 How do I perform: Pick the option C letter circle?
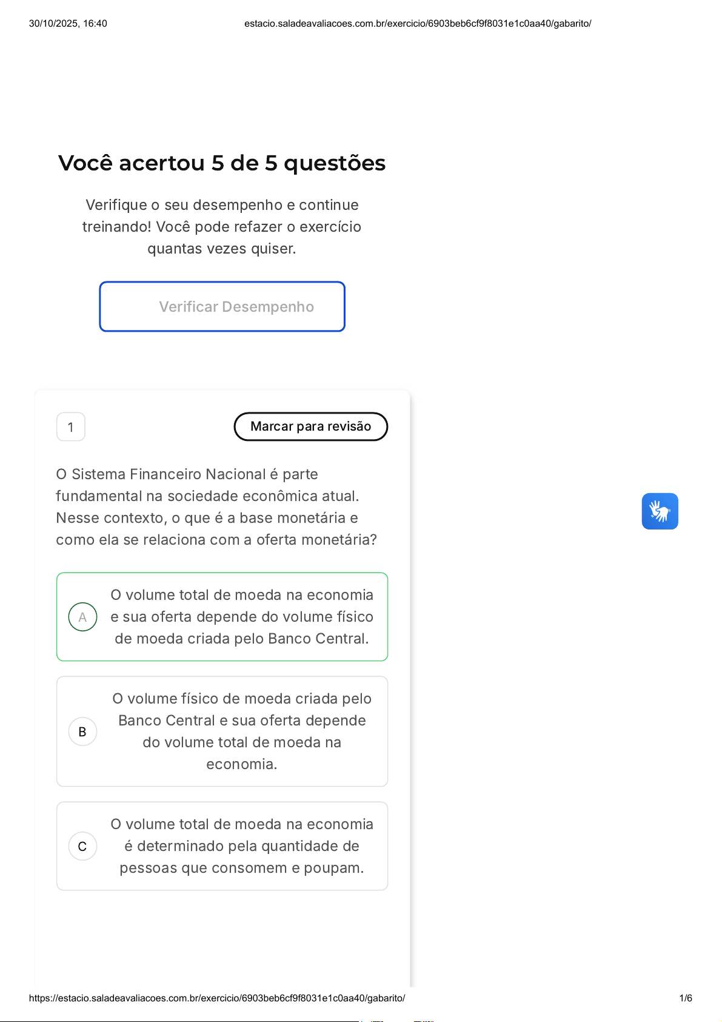point(83,846)
